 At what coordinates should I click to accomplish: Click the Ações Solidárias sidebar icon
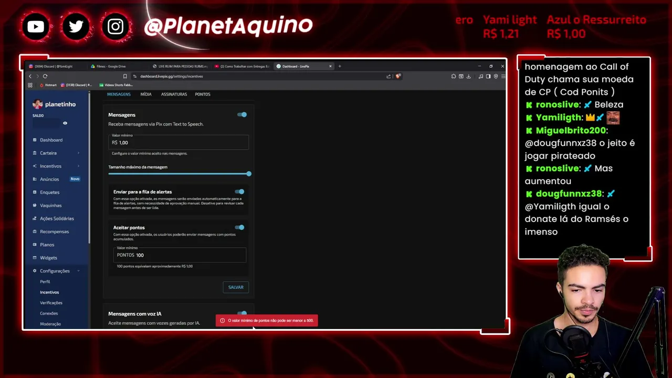35,218
